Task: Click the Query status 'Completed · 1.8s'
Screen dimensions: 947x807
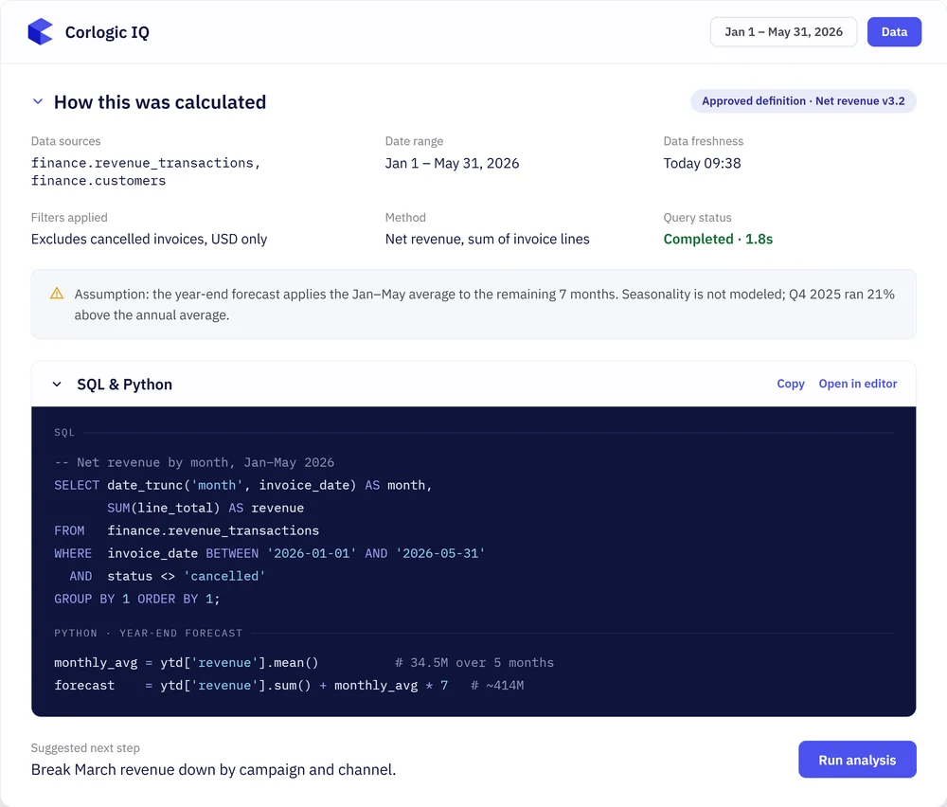Action: (718, 240)
